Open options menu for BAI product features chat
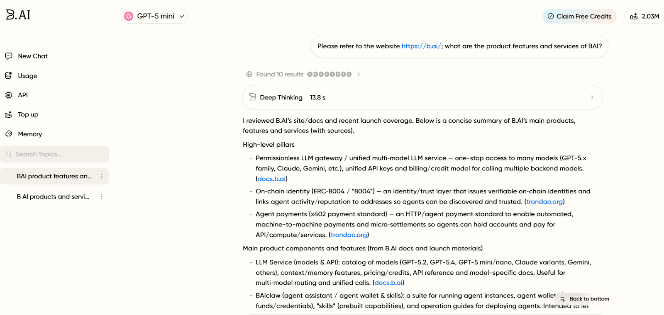Image resolution: width=664 pixels, height=315 pixels. pyautogui.click(x=102, y=176)
